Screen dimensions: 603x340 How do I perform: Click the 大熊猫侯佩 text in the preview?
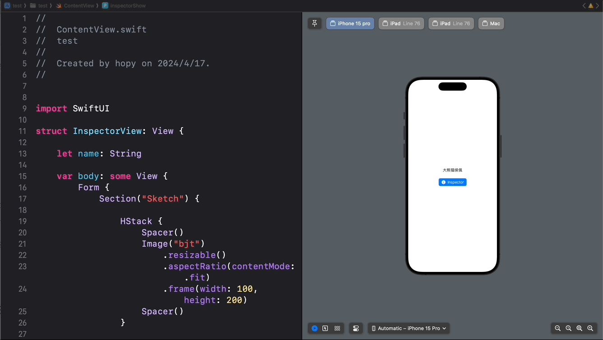click(452, 170)
